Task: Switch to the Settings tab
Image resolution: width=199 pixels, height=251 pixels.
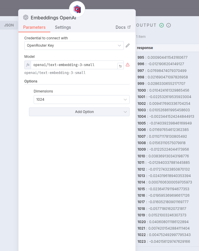Action: [x=63, y=27]
